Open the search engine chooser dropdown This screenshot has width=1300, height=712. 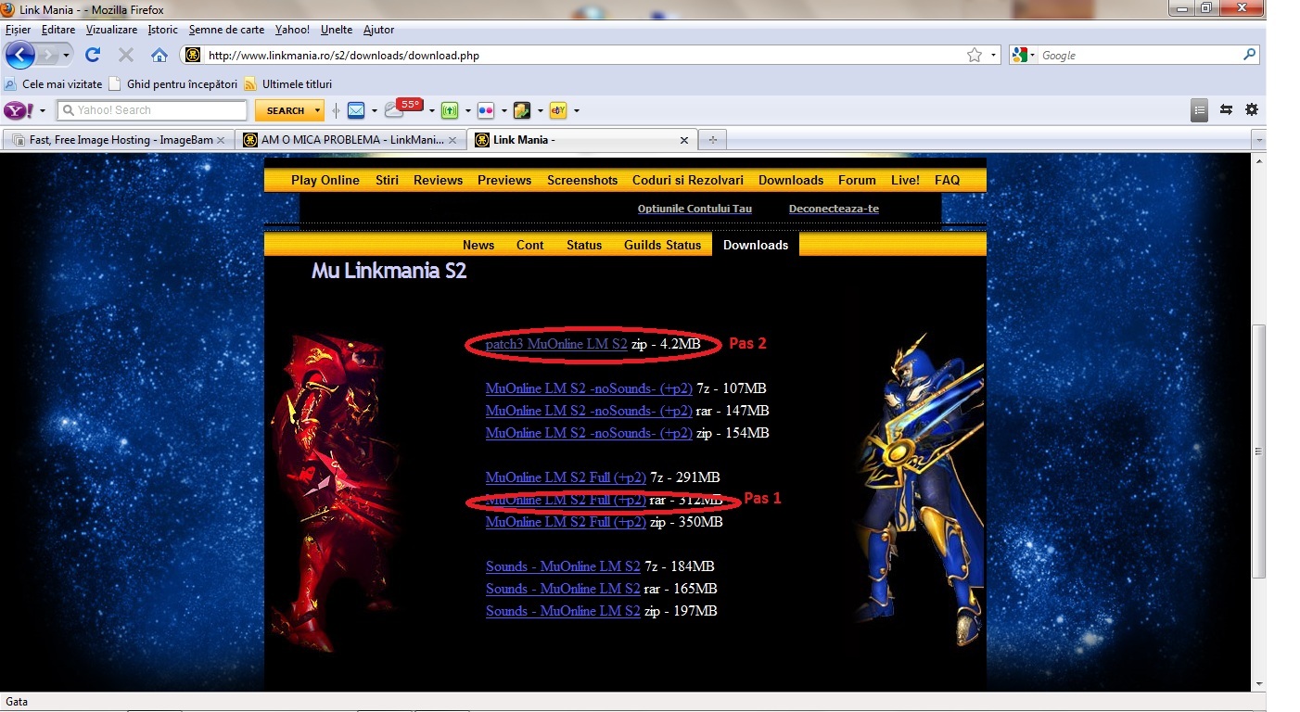click(x=1033, y=56)
